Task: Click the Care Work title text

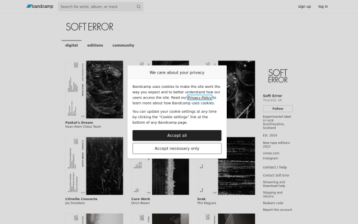Action: (141, 199)
